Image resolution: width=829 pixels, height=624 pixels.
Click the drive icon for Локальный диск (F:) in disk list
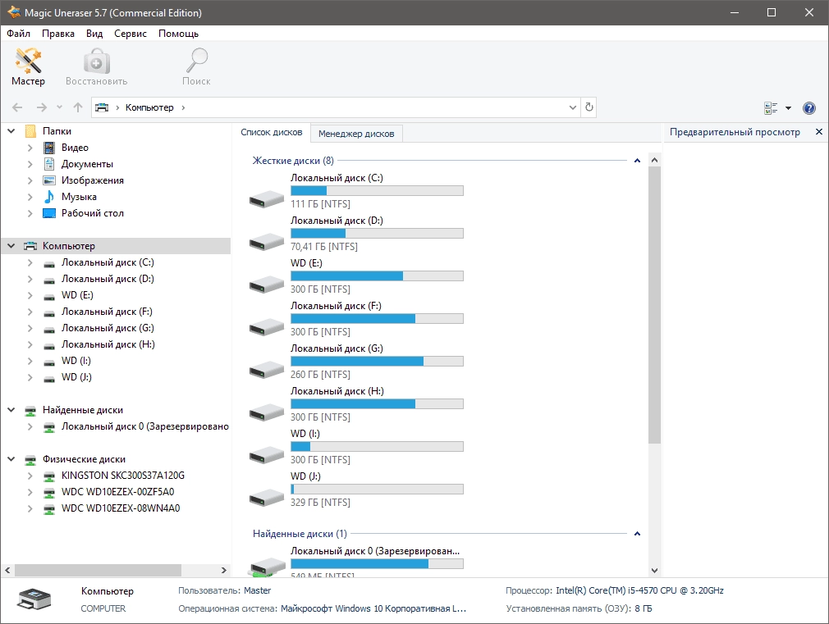pyautogui.click(x=267, y=327)
